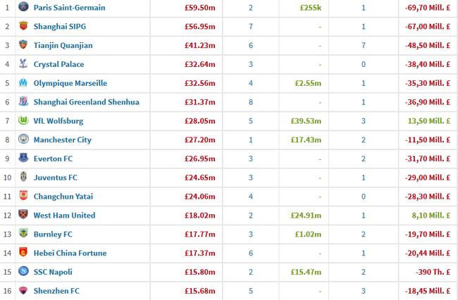This screenshot has width=458, height=300.
Task: Click the West Ham United club crest
Action: click(x=22, y=215)
